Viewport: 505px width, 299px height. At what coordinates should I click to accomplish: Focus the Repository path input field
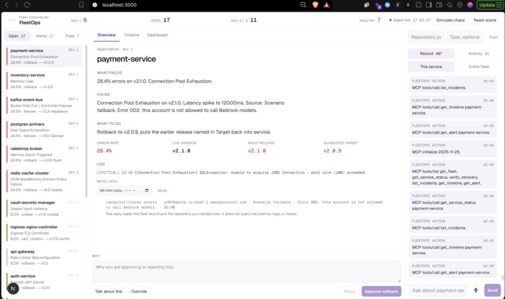click(x=426, y=37)
